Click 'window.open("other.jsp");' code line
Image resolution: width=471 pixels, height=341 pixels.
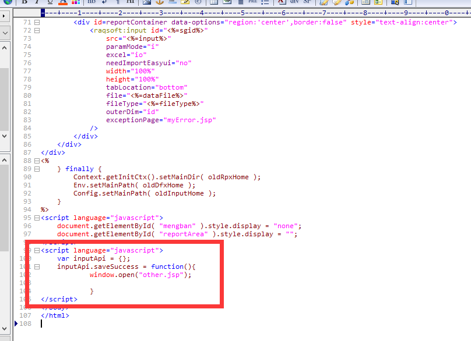(140, 275)
